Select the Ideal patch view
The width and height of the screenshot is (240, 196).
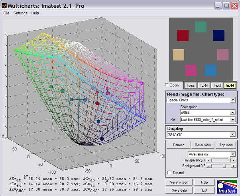[191, 85]
